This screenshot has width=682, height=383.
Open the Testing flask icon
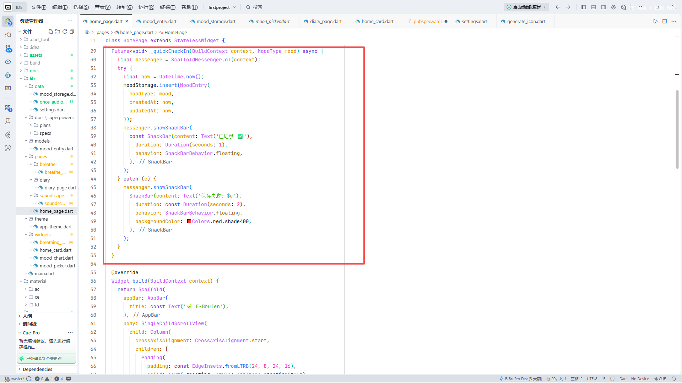[8, 121]
